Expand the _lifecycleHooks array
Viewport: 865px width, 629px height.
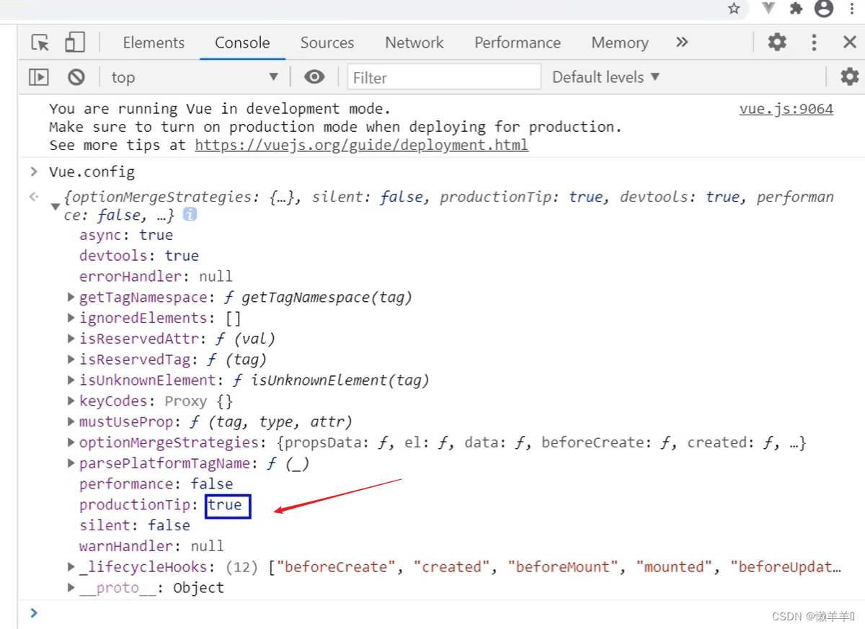pyautogui.click(x=71, y=567)
